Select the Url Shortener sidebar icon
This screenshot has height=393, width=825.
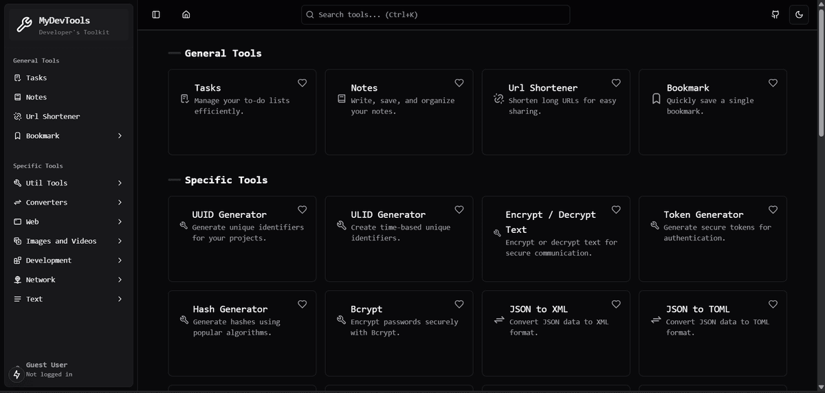click(18, 117)
